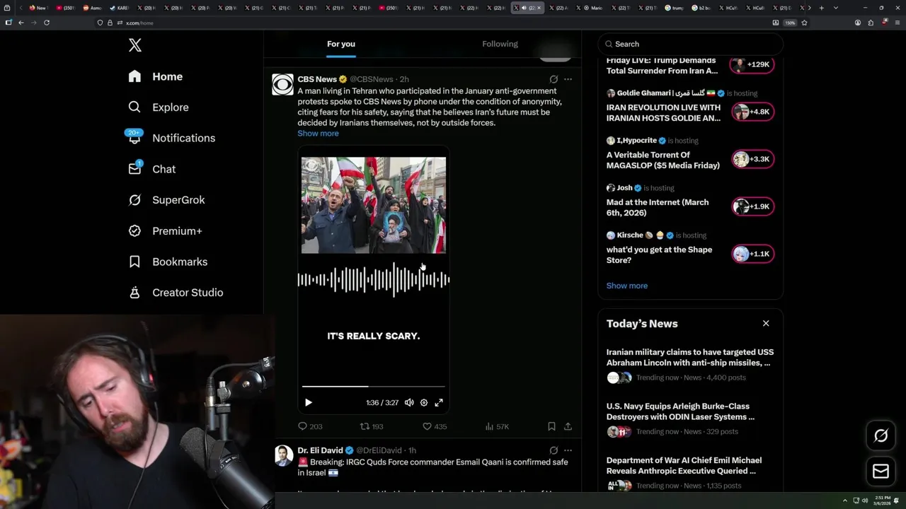Open the browser application menu
This screenshot has height=509, width=906.
click(897, 23)
